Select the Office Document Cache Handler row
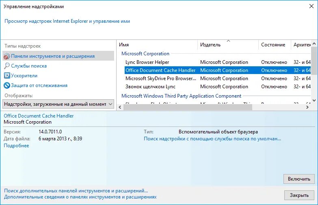 coord(218,70)
